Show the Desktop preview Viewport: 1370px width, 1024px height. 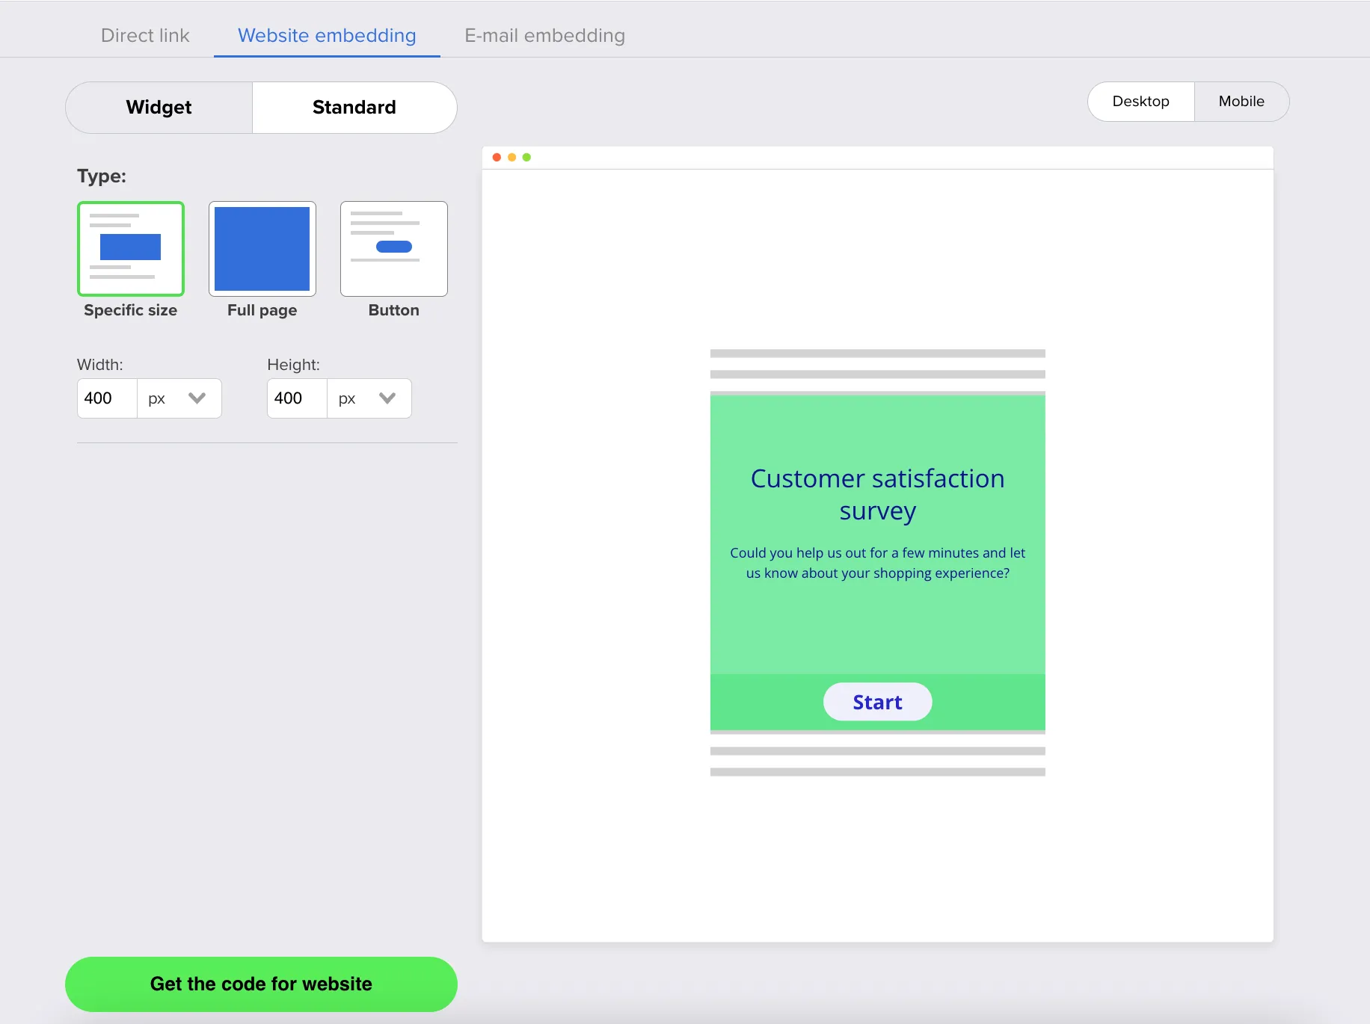point(1140,102)
